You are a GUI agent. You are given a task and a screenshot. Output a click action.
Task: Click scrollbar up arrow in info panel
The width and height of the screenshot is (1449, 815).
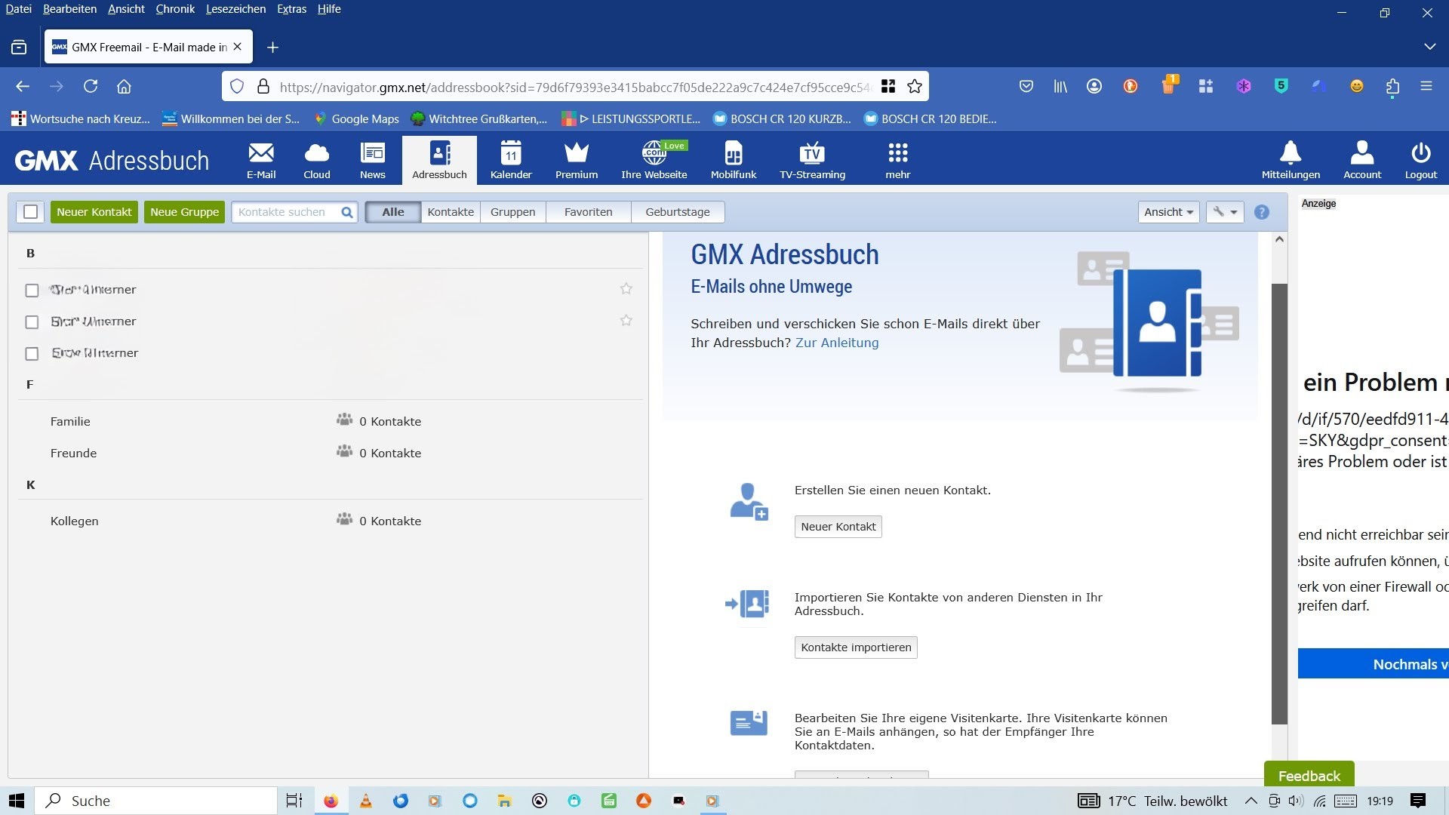(1279, 239)
